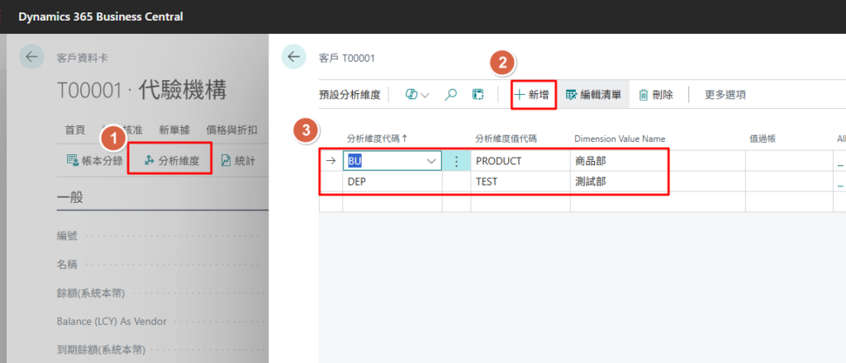Screen dimensions: 846x363
Task: Select the DEP dimension code cell
Action: tap(392, 182)
